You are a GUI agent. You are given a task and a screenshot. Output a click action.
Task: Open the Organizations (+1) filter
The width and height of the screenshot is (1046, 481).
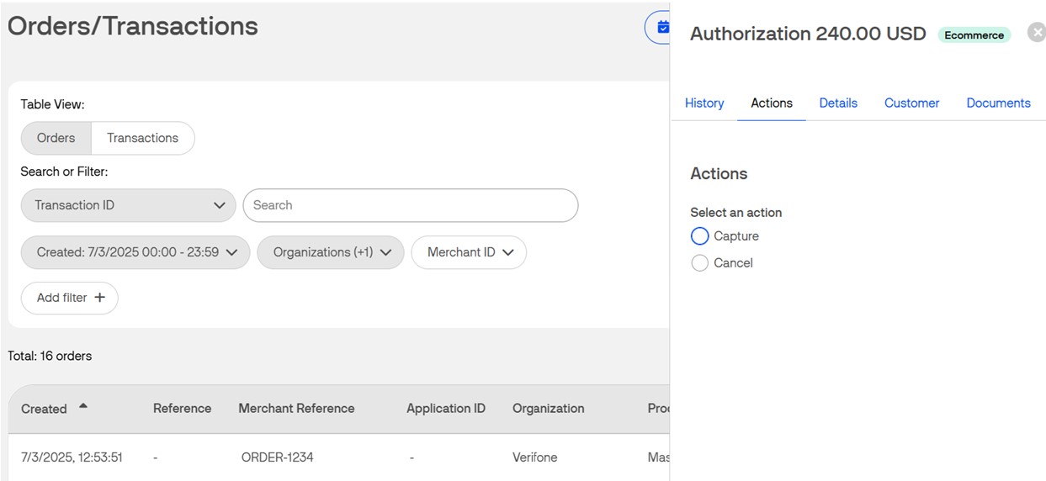(x=331, y=252)
